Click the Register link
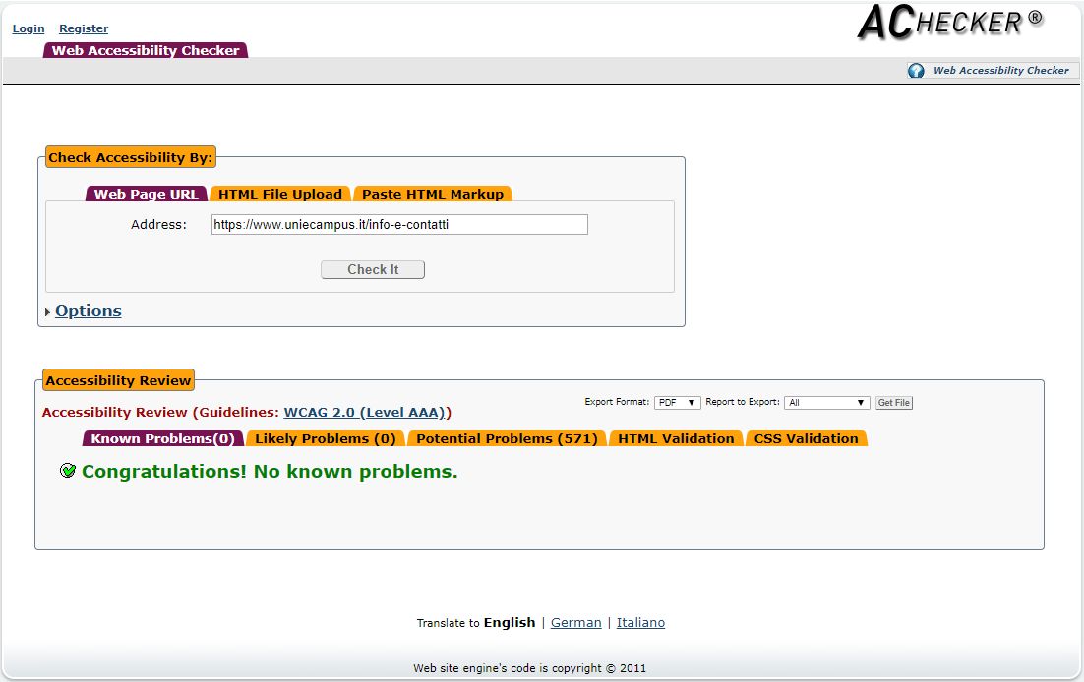 tap(84, 28)
